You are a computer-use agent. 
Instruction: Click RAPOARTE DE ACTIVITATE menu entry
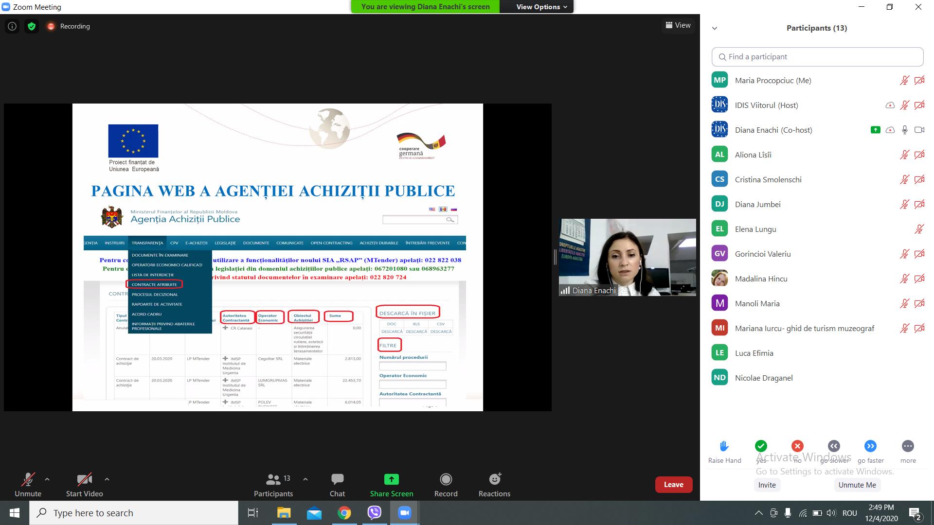click(157, 304)
